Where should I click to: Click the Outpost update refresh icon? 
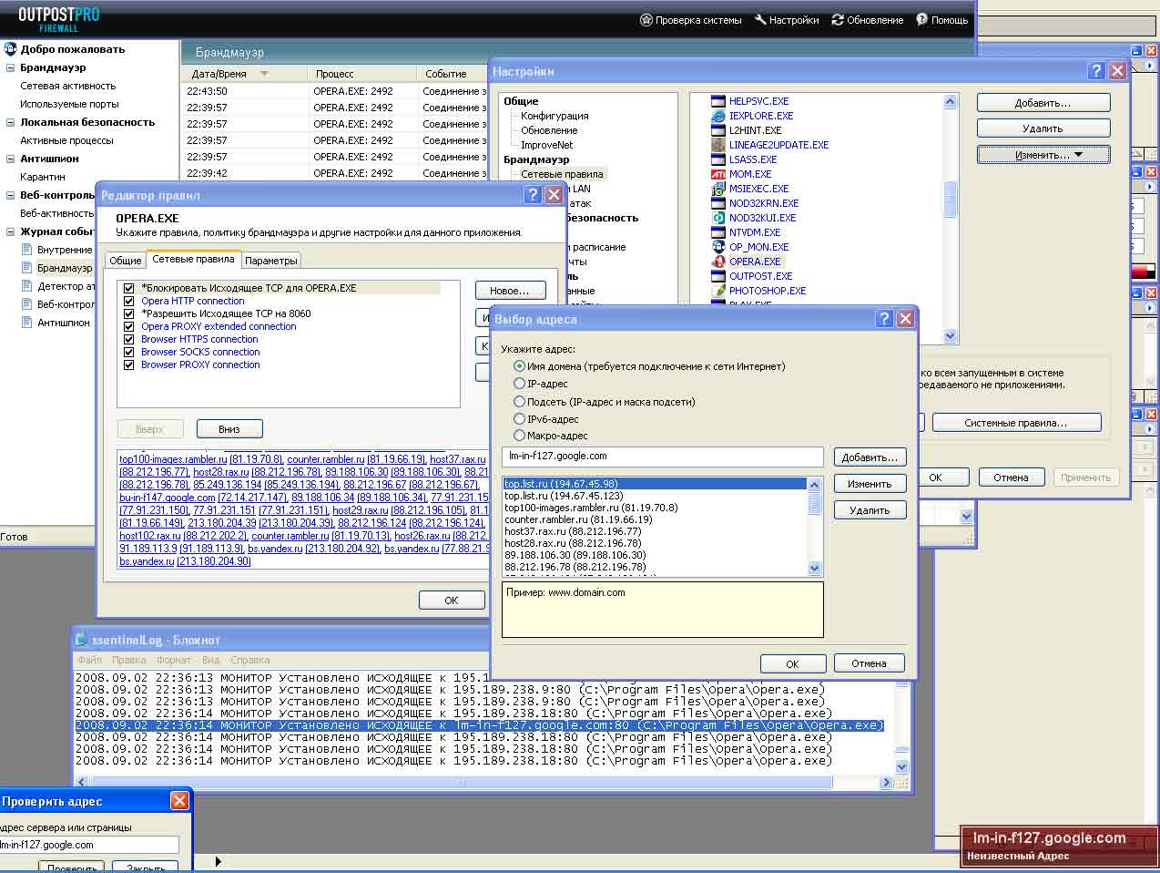[x=838, y=20]
